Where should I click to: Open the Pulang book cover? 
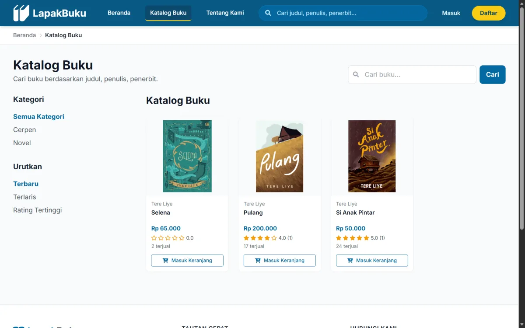280,156
